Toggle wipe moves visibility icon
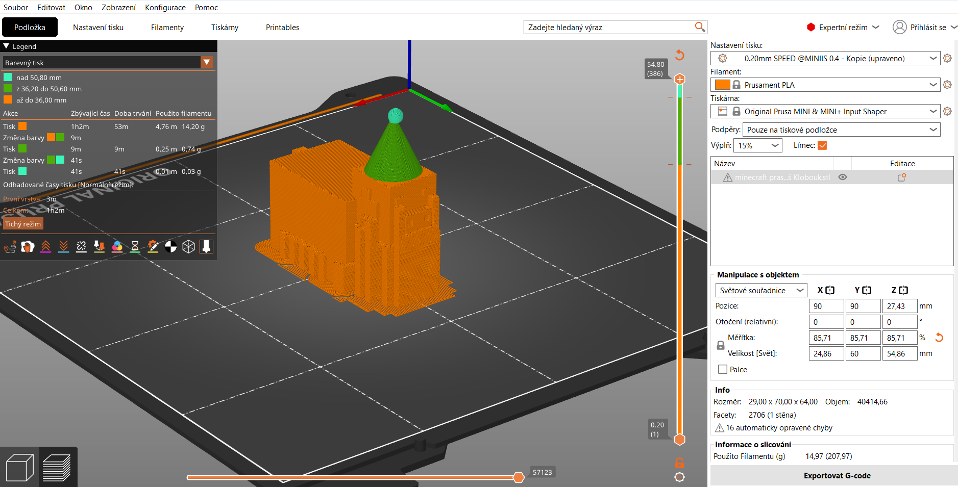Image resolution: width=958 pixels, height=487 pixels. click(28, 247)
